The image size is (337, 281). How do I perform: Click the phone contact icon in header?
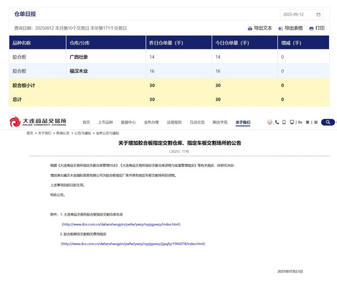click(277, 122)
